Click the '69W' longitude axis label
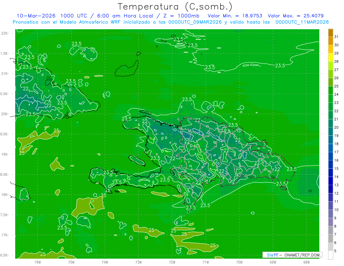The height and width of the screenshot is (266, 344). point(273,262)
